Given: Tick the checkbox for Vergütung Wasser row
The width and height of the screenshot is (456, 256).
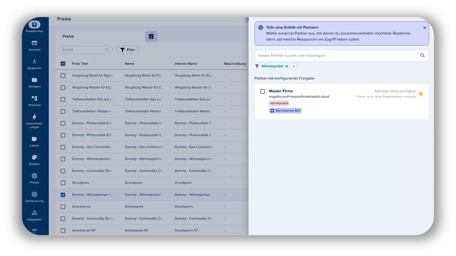Looking at the screenshot, I should click(x=63, y=88).
